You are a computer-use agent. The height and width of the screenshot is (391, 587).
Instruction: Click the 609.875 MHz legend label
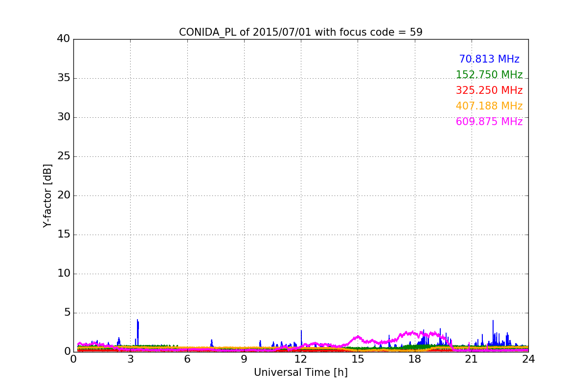point(489,122)
